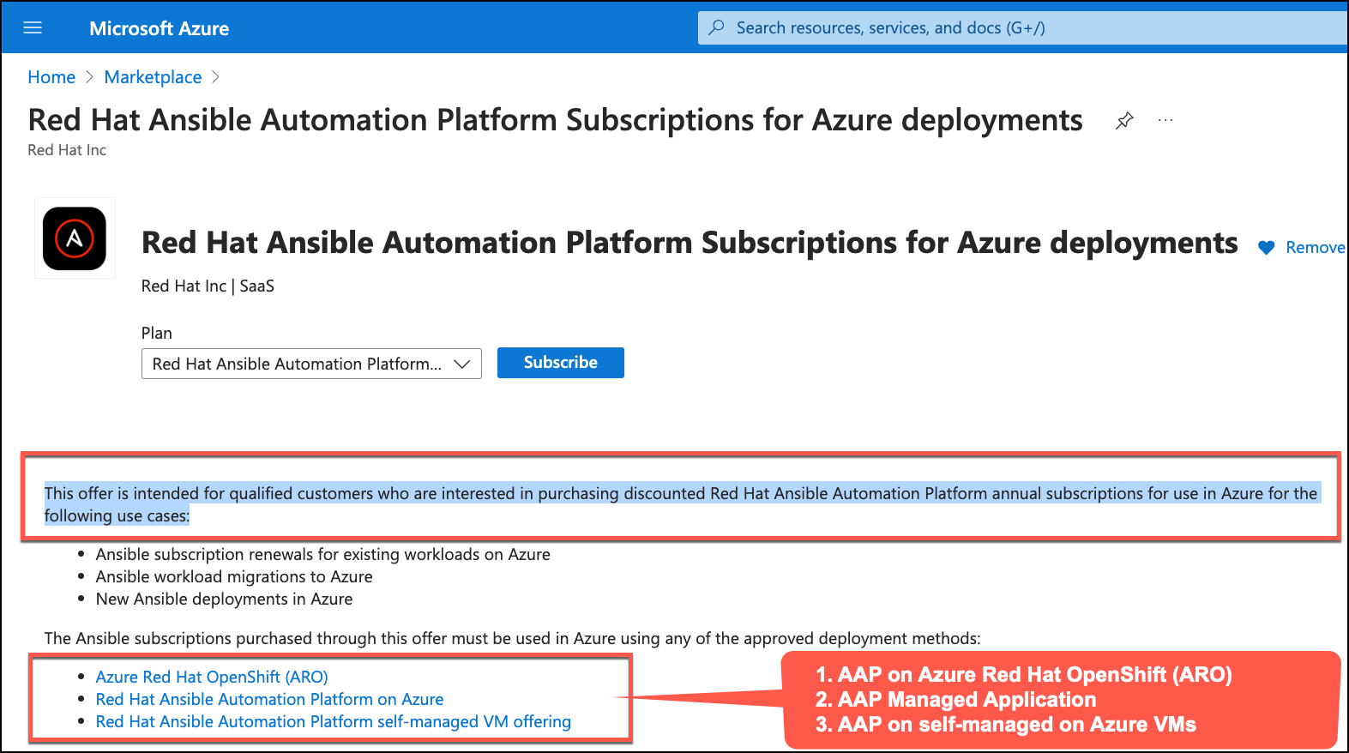This screenshot has height=753, width=1349.
Task: Click the blue heart favorite icon
Action: (1266, 248)
